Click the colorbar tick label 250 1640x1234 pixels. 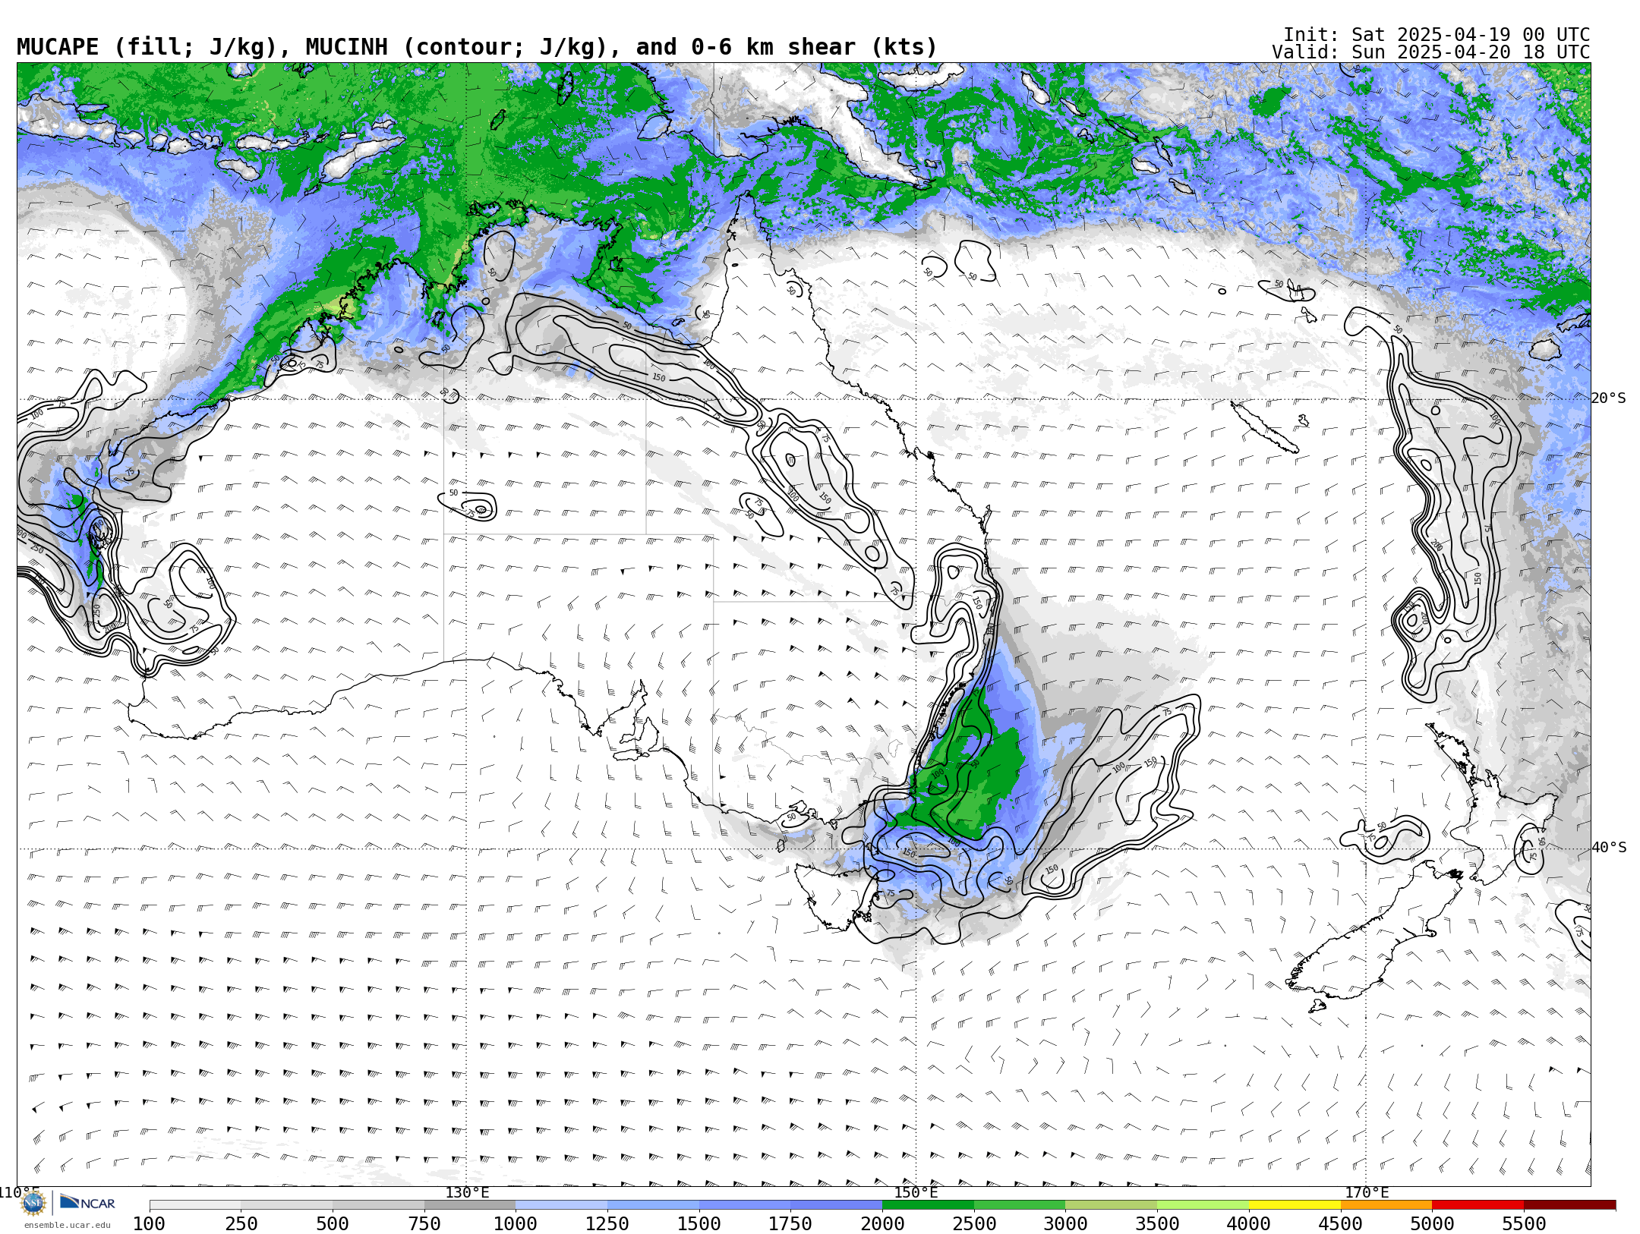click(241, 1223)
